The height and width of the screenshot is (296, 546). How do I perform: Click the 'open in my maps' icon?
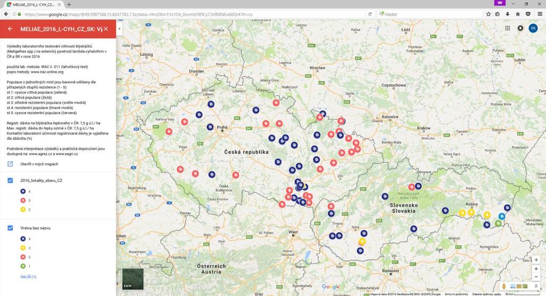point(10,164)
